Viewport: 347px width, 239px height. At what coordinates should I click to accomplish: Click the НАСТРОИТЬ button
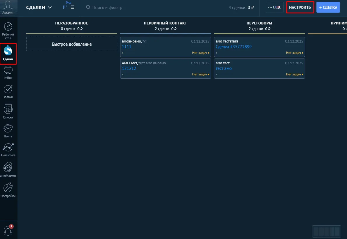tap(300, 7)
